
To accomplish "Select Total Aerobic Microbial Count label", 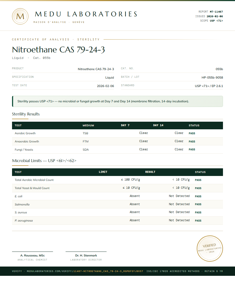I will pyautogui.click(x=34, y=180).
